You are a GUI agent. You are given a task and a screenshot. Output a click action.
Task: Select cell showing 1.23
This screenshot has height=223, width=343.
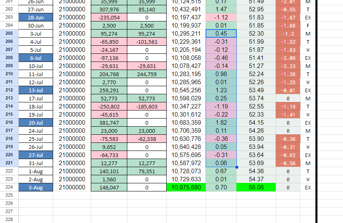221,90
